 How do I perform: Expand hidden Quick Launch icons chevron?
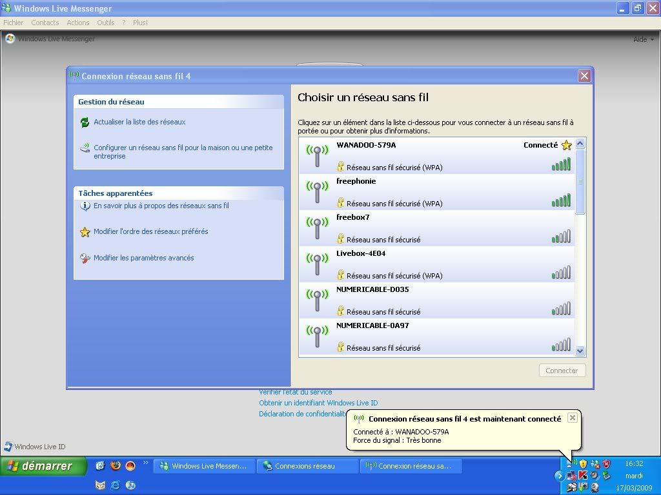pos(146,463)
